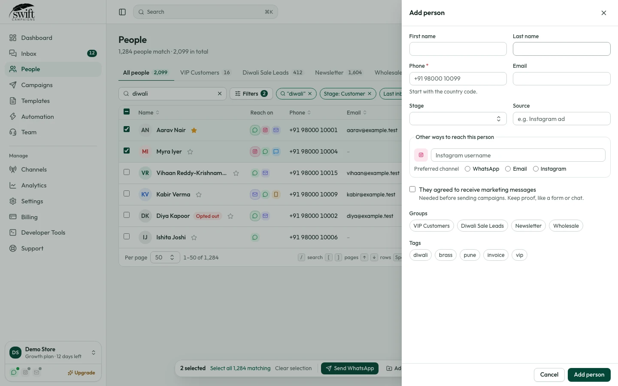
Task: Open the Per page dropdown
Action: (165, 257)
